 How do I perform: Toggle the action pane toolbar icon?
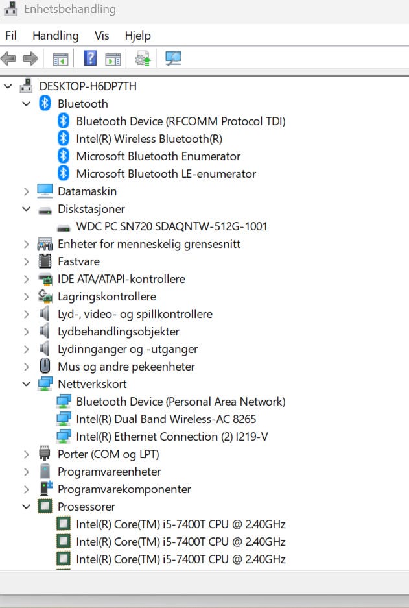[x=113, y=59]
